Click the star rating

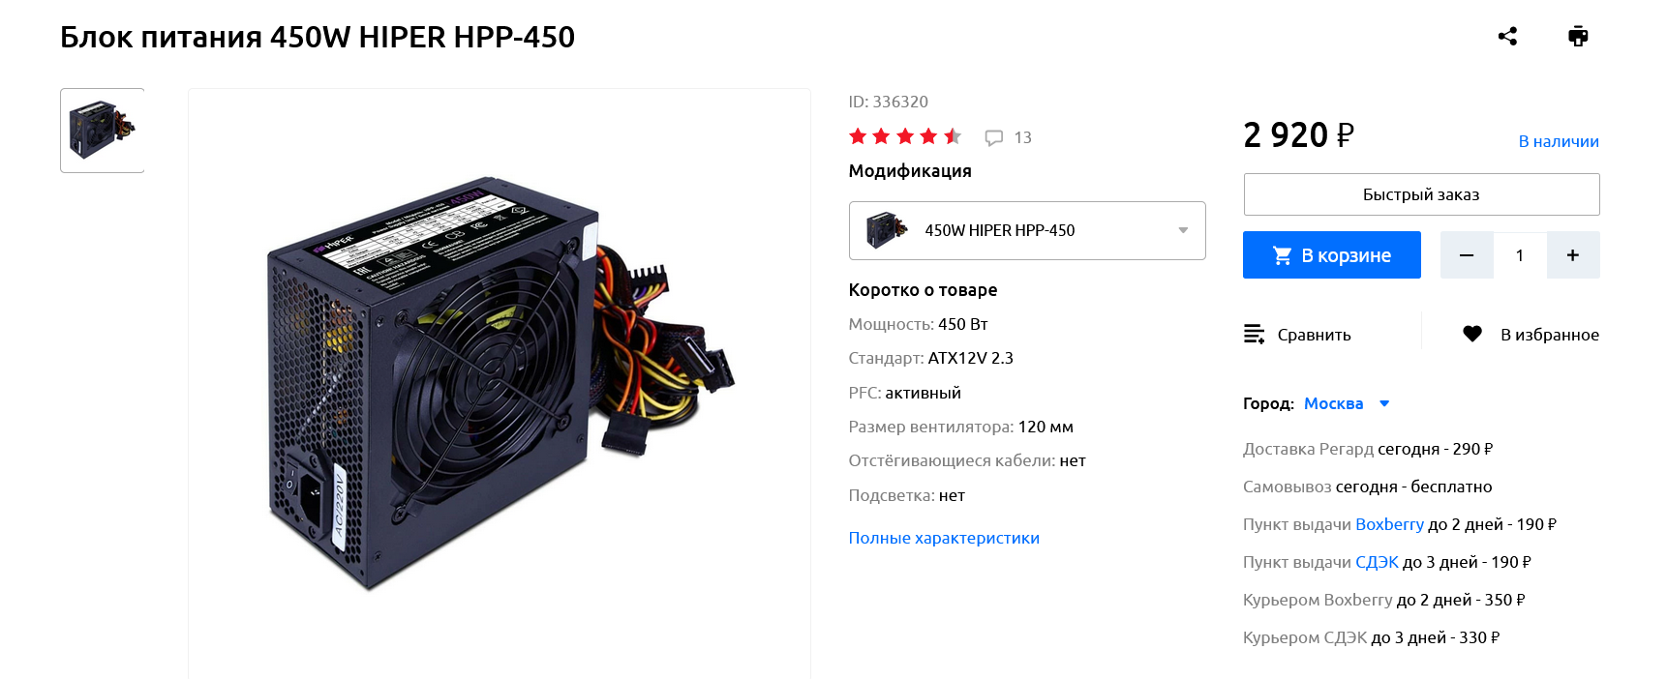(x=905, y=136)
